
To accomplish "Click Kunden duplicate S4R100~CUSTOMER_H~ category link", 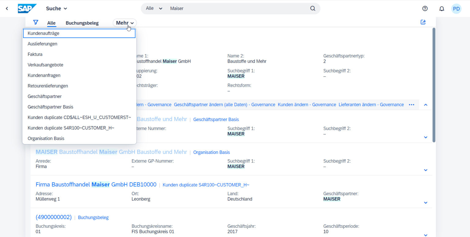I will pyautogui.click(x=206, y=185).
